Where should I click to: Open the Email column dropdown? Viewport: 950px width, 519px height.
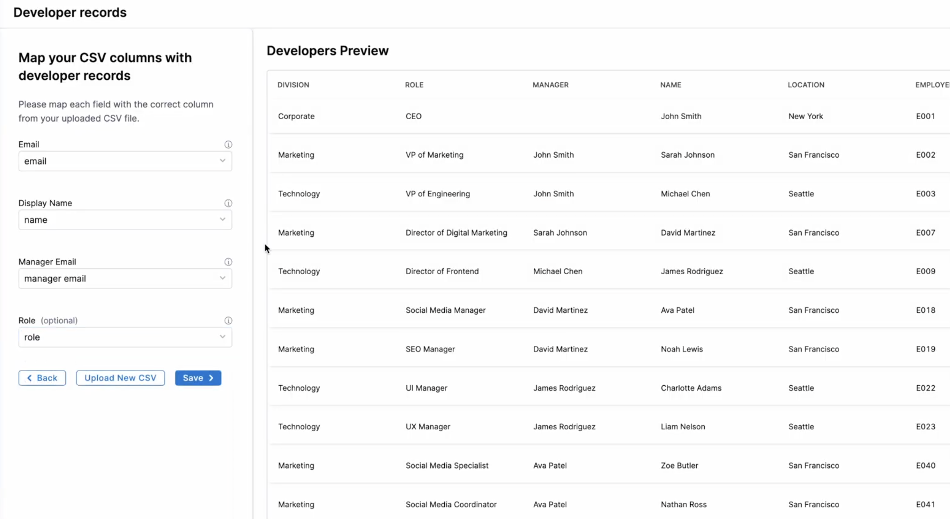[125, 161]
